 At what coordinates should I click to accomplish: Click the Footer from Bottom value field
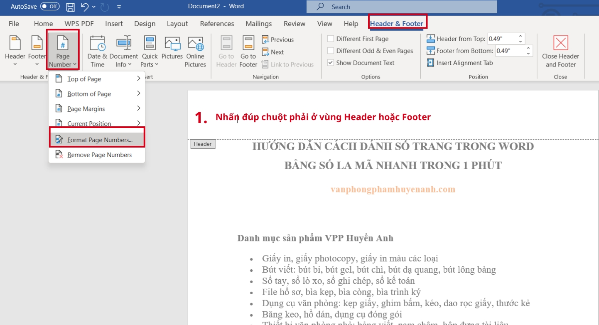(510, 51)
